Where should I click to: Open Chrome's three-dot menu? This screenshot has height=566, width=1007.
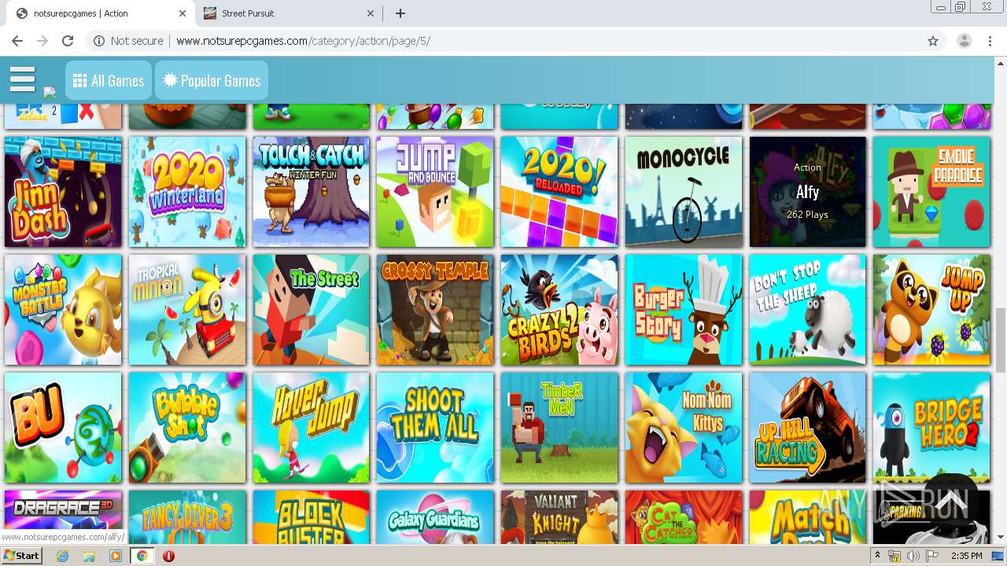click(990, 41)
